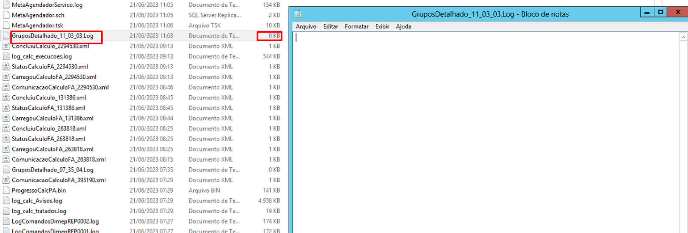Screen dimensions: 688x233
Task: Open the Editar menu
Action: point(330,27)
